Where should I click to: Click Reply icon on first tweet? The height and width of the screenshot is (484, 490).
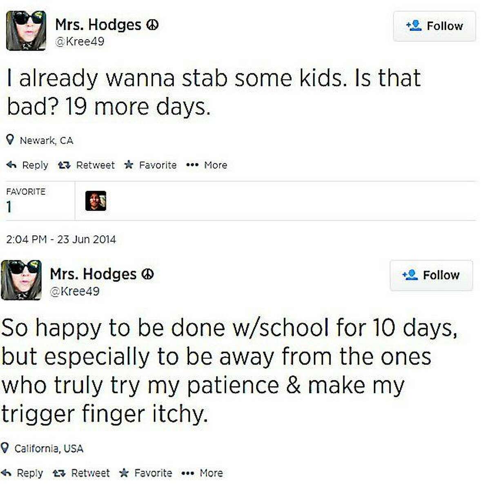click(11, 165)
